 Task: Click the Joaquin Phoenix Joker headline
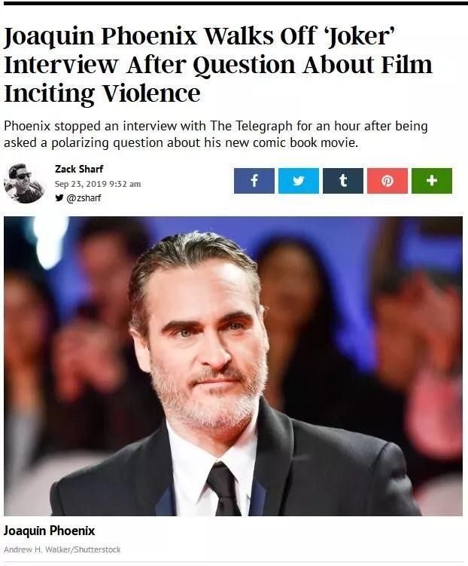click(x=217, y=65)
